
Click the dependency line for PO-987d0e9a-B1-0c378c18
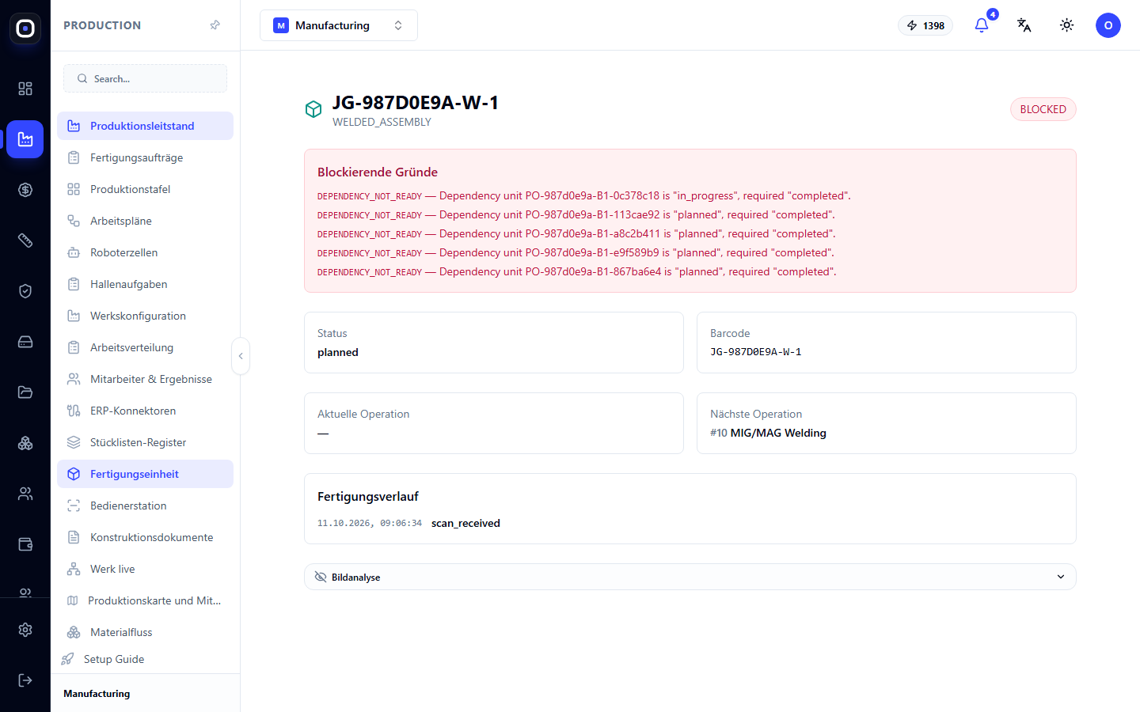click(x=584, y=195)
